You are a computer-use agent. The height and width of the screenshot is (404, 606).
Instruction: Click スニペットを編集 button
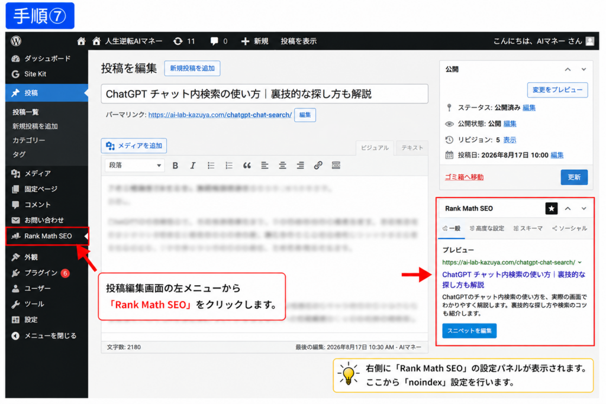tap(469, 331)
